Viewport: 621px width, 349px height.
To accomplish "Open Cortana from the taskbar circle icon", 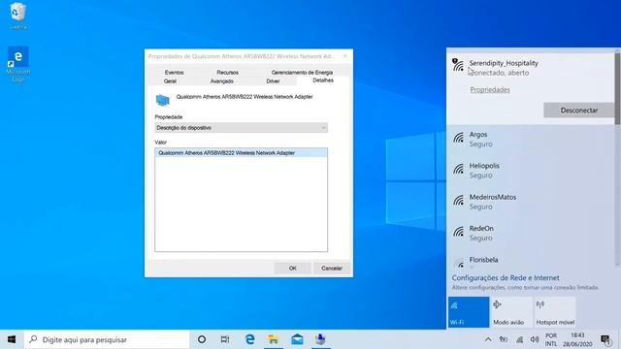I will (202, 339).
